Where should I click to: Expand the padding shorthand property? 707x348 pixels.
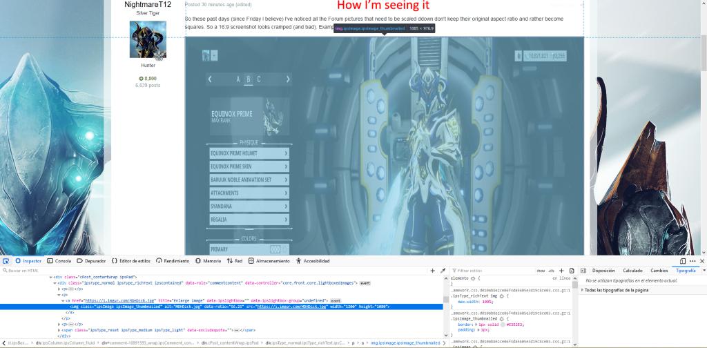point(477,330)
